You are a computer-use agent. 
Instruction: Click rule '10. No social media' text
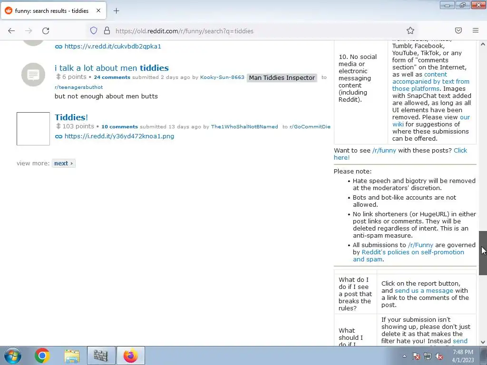pos(358,78)
